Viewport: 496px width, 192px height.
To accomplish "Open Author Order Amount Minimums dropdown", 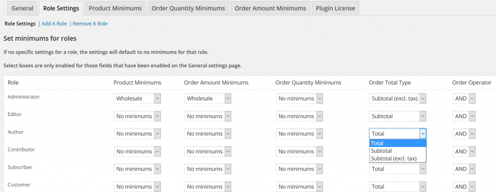I will click(x=208, y=134).
